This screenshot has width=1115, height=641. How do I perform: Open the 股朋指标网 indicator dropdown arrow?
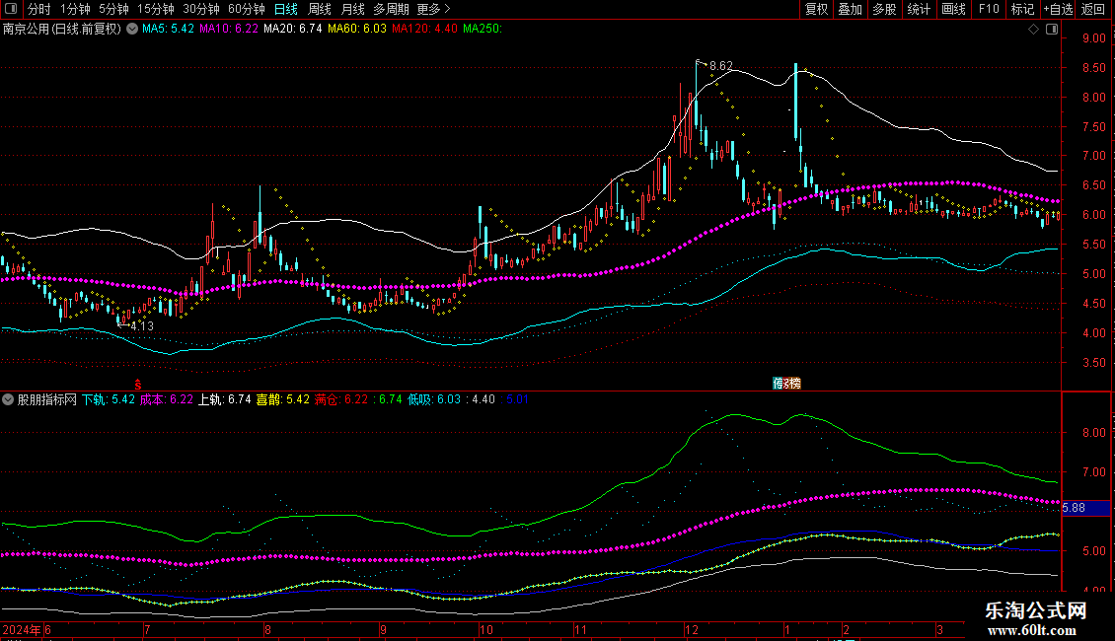pos(8,399)
